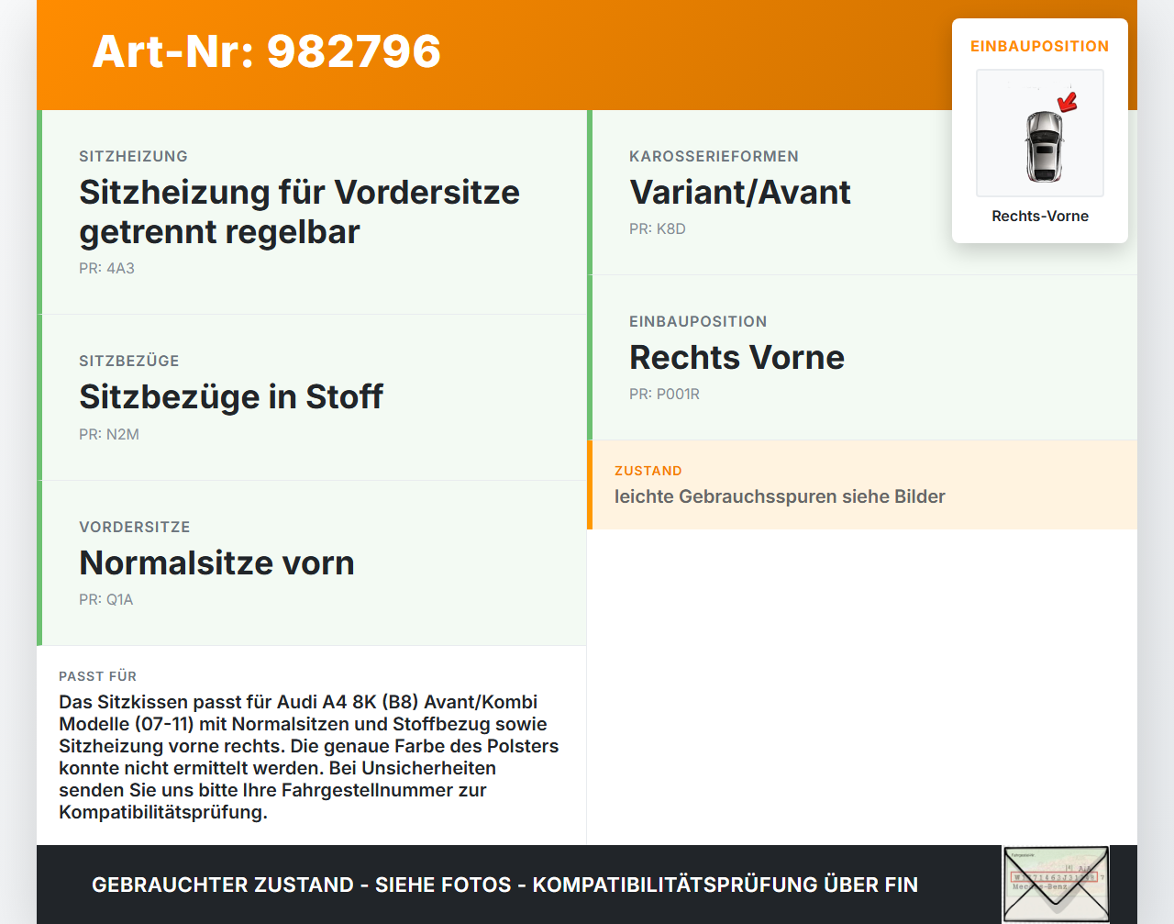Screen dimensions: 1174x924
Task: Toggle the Normalsitze vorn option
Action: click(312, 562)
